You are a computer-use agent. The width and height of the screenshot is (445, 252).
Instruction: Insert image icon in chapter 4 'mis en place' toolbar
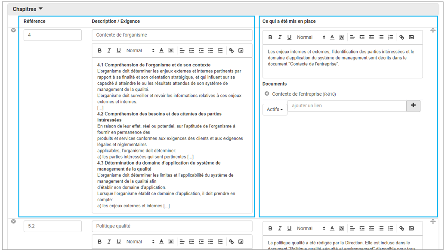point(411,37)
